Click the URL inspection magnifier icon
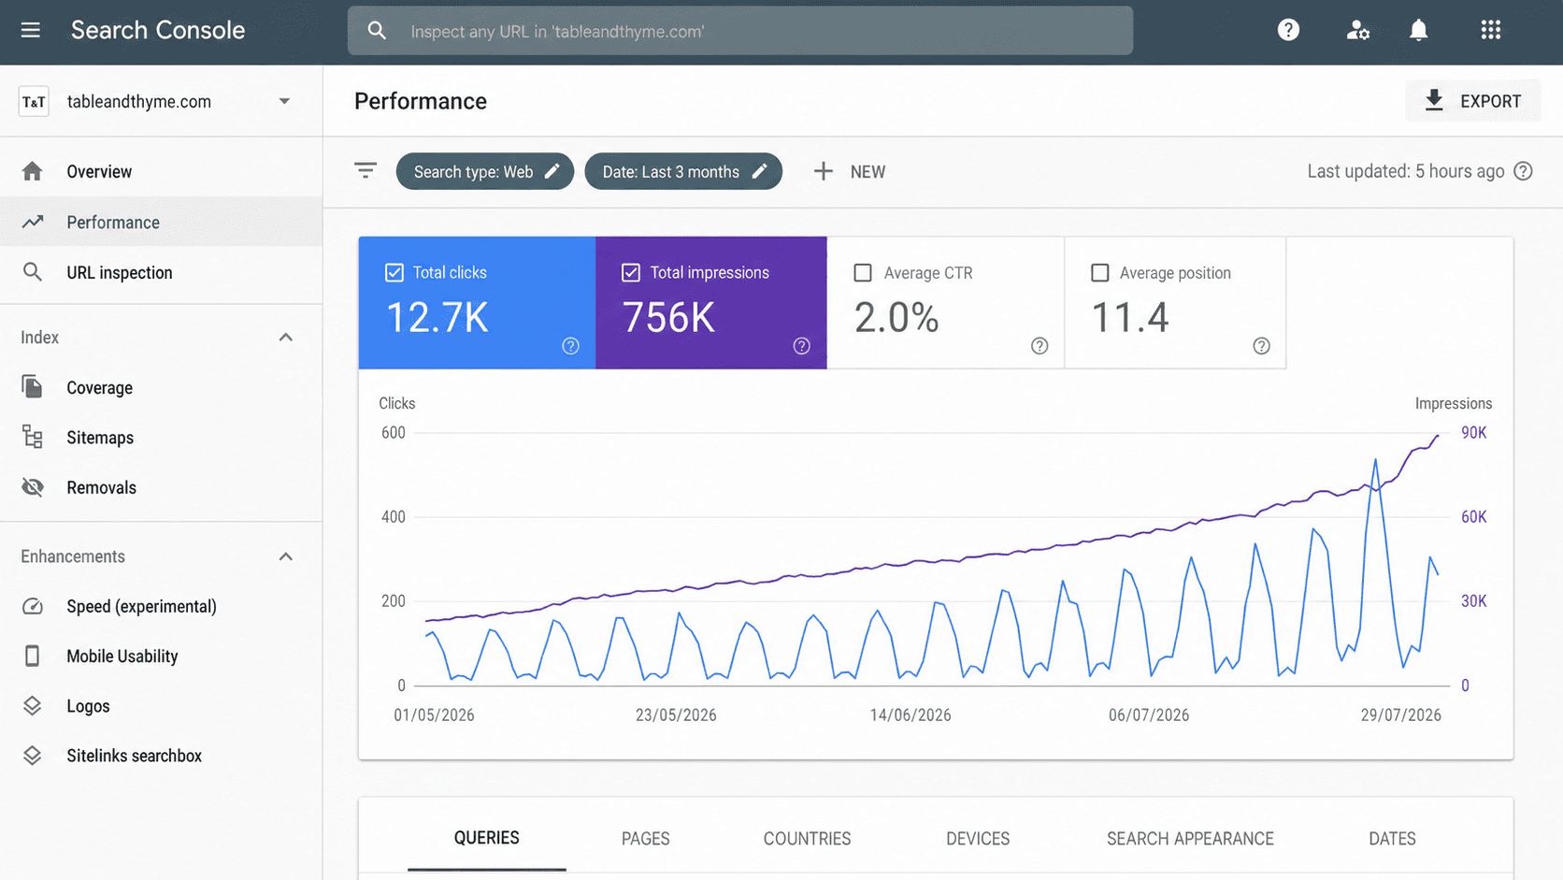The image size is (1563, 880). click(33, 272)
